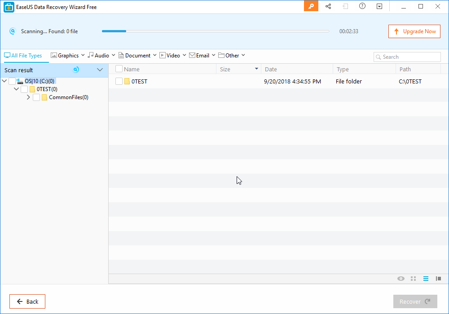Select the Document filter tab

point(134,56)
